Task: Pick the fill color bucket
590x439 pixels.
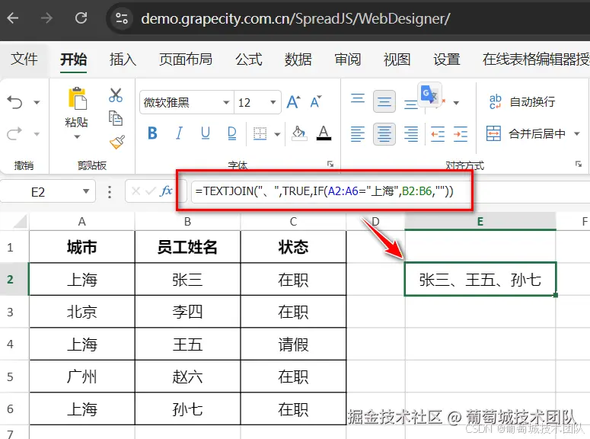Action: pos(299,133)
